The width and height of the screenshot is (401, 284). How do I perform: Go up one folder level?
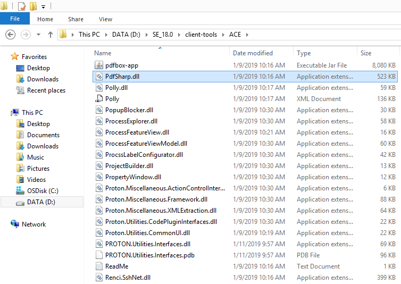click(51, 35)
